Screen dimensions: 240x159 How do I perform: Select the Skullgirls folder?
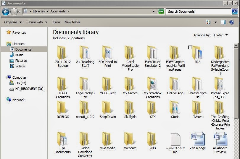pyautogui.click(x=130, y=110)
